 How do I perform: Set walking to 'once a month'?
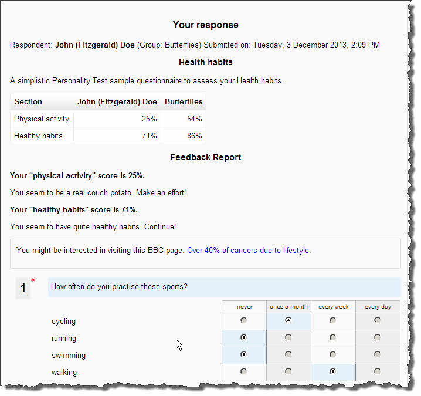click(288, 371)
